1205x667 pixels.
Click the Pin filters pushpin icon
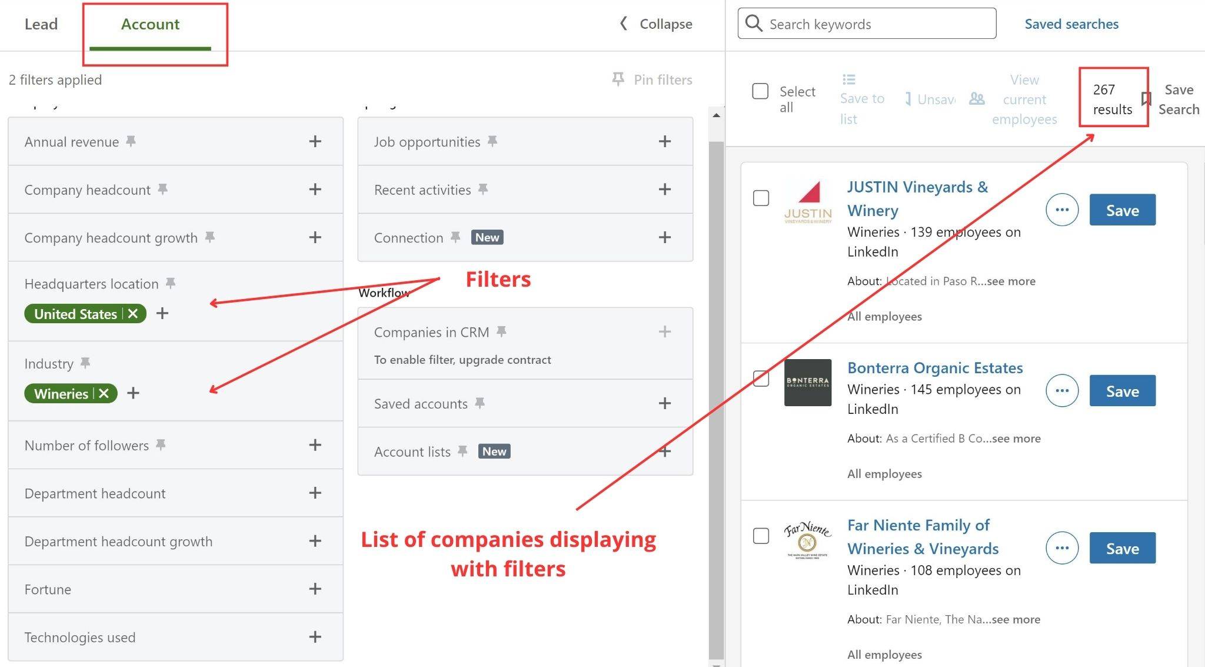618,79
